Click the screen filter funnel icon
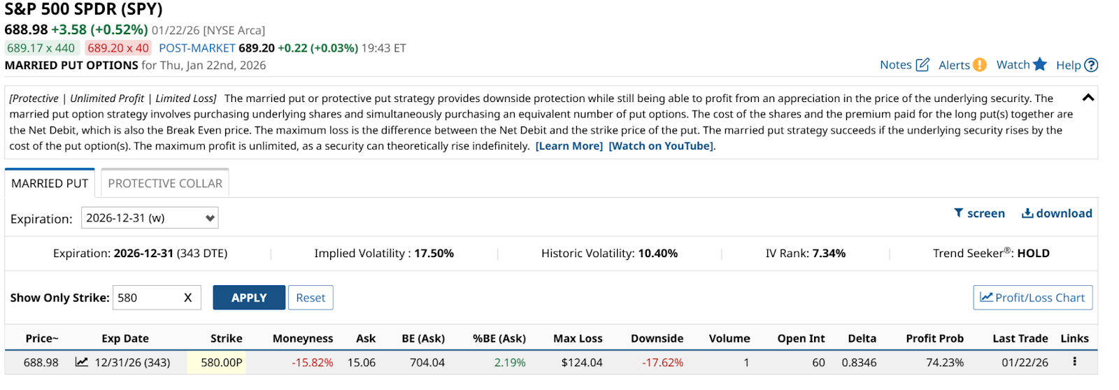This screenshot has width=1119, height=390. point(959,213)
